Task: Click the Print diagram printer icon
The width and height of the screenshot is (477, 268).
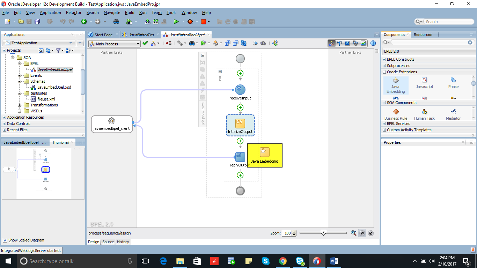Action: 255,43
